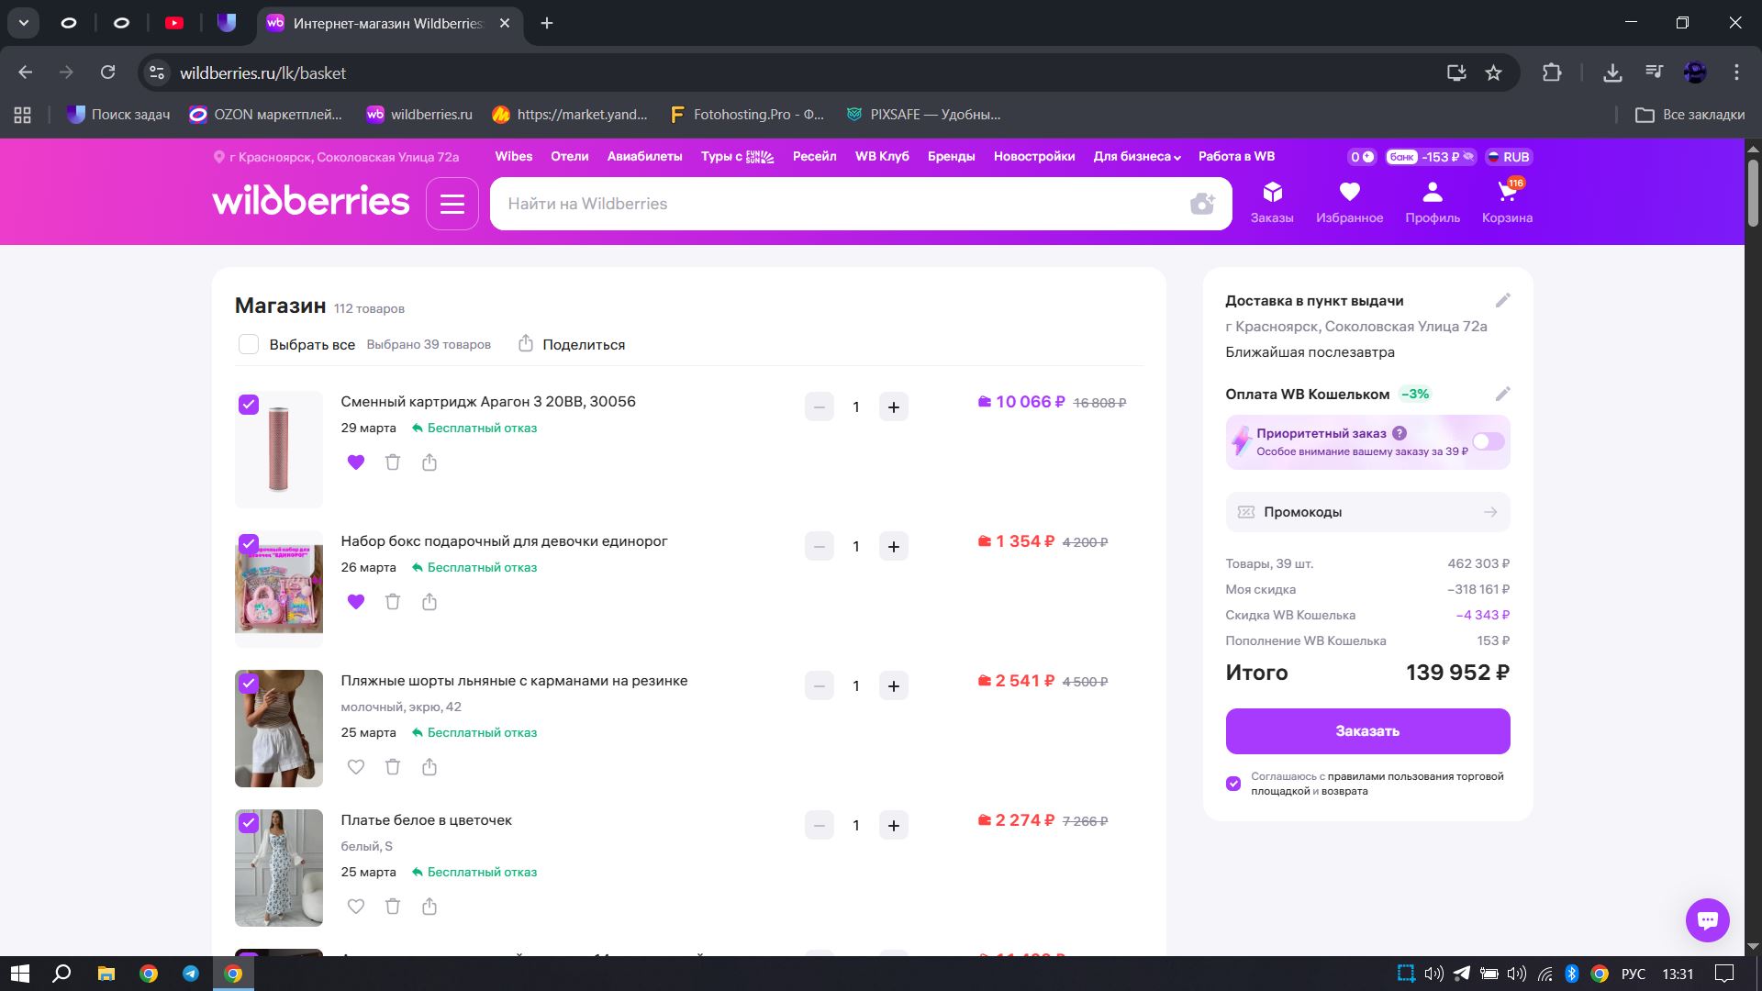Delete the Платье белое в цветочек item

click(x=393, y=907)
